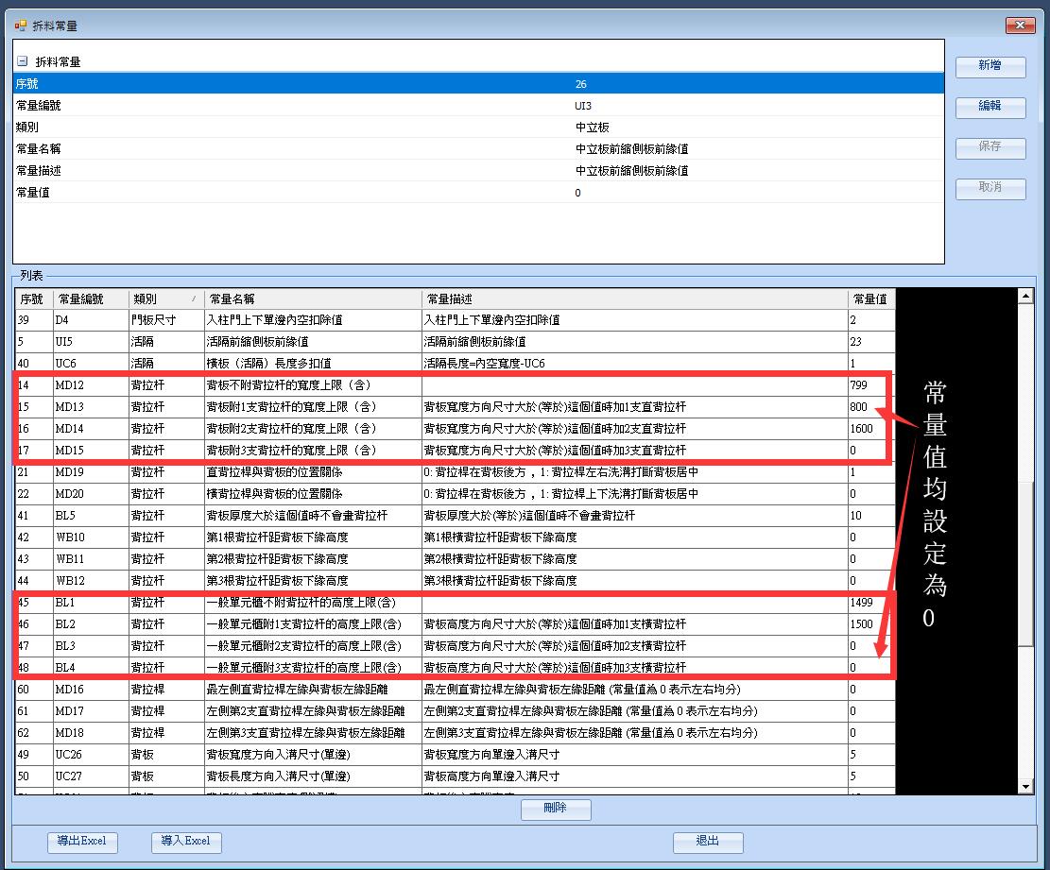Viewport: 1050px width, 870px height.
Task: Select the UC26 背板 row
Action: 284,755
